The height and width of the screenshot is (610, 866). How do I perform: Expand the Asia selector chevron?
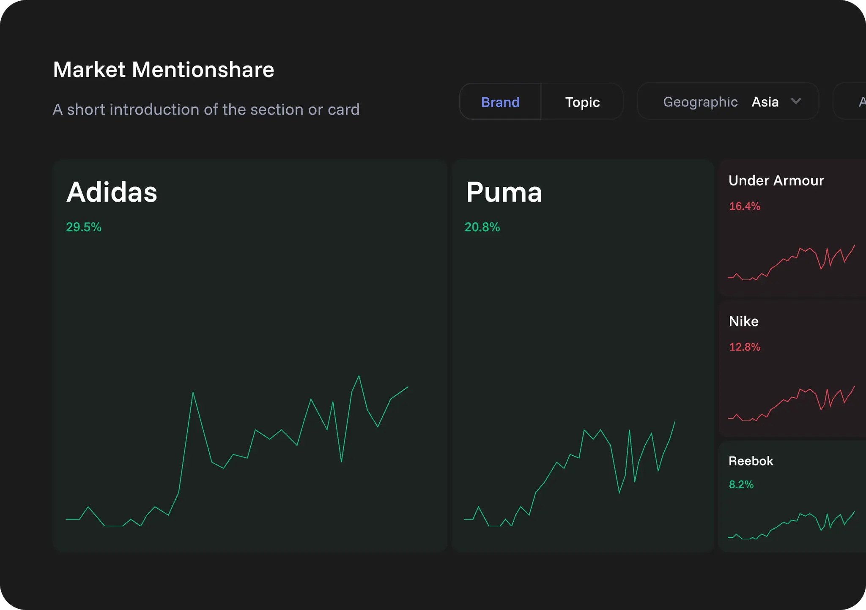point(797,101)
